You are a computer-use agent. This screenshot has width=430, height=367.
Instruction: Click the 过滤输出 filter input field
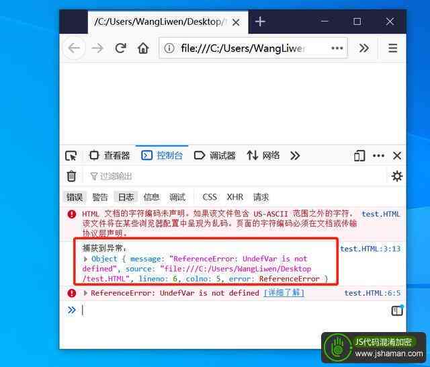tap(236, 176)
